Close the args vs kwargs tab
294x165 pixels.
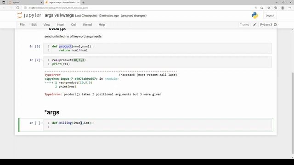pyautogui.click(x=78, y=2)
